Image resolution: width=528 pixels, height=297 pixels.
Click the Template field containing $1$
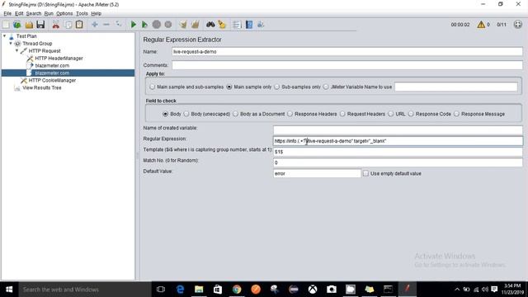398,152
